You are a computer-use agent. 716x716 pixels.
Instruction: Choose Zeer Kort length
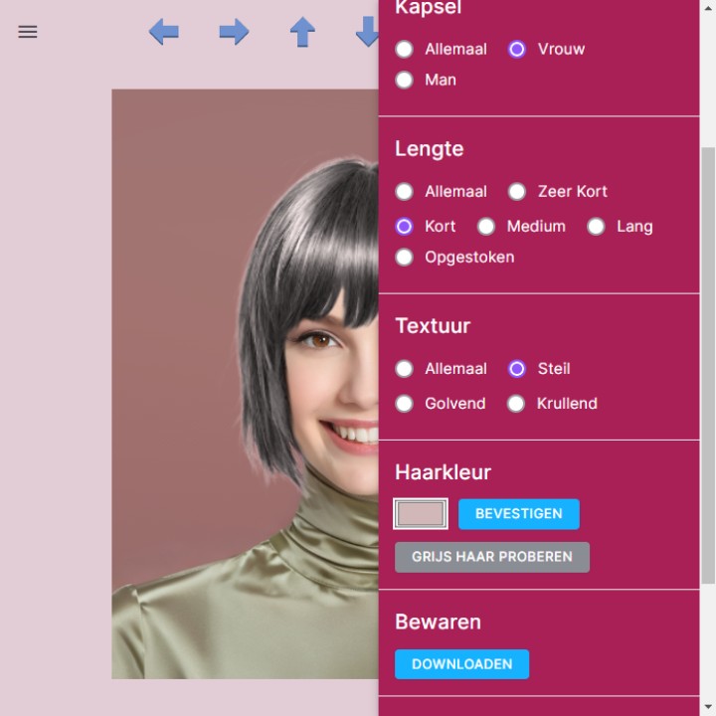(x=517, y=191)
